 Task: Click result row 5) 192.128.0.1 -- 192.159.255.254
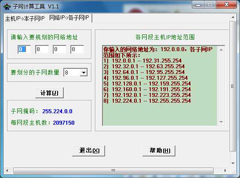147,84
